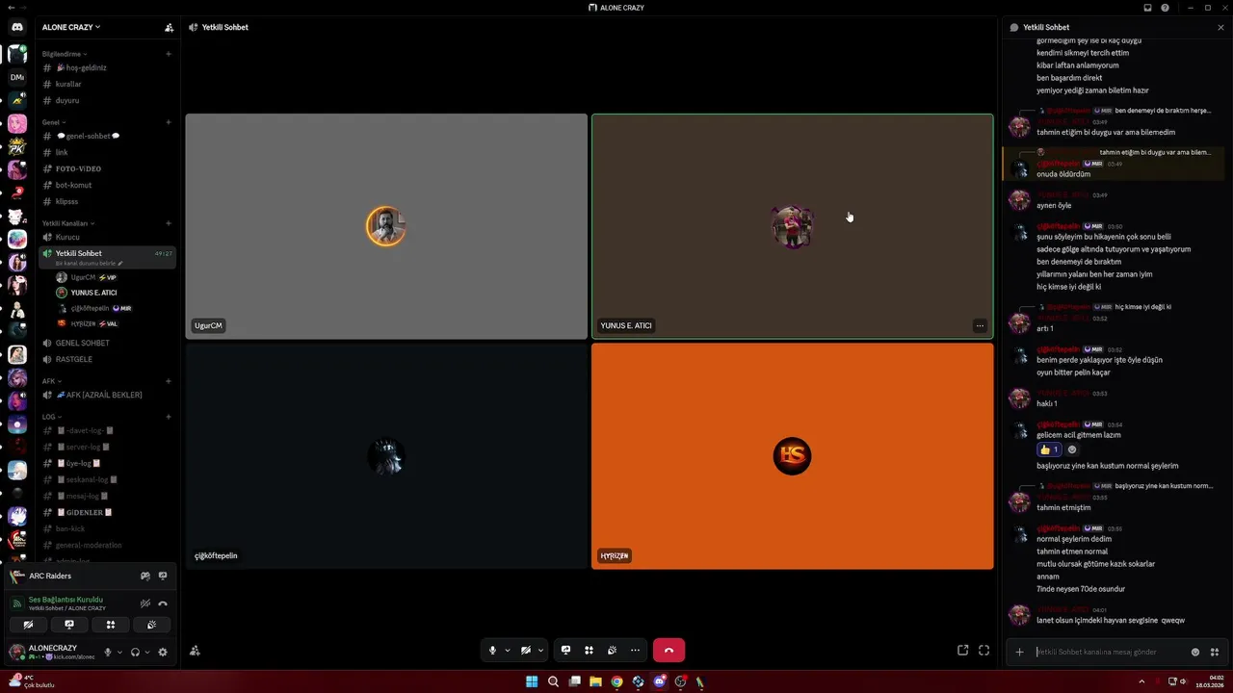The height and width of the screenshot is (693, 1233).
Task: Toggle the camera in the call control bar
Action: pos(525,651)
